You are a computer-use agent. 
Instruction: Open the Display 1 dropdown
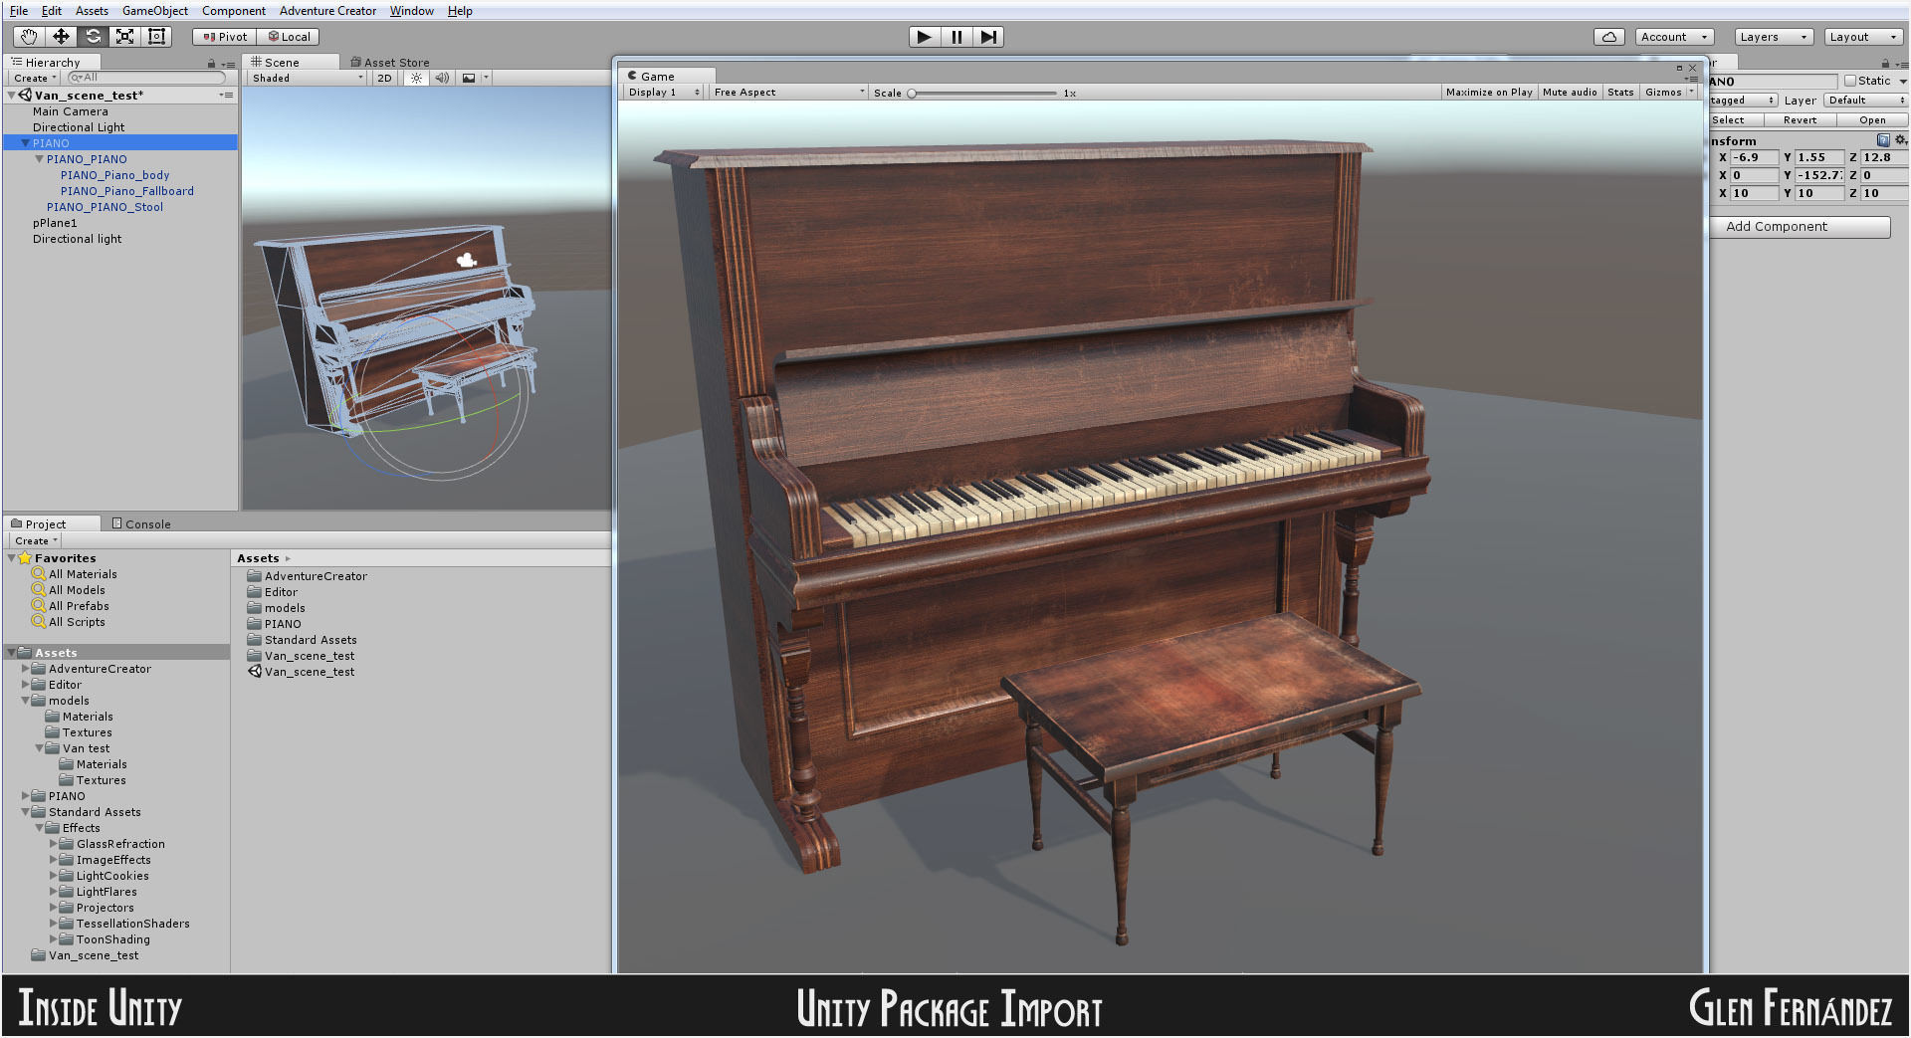click(x=663, y=93)
